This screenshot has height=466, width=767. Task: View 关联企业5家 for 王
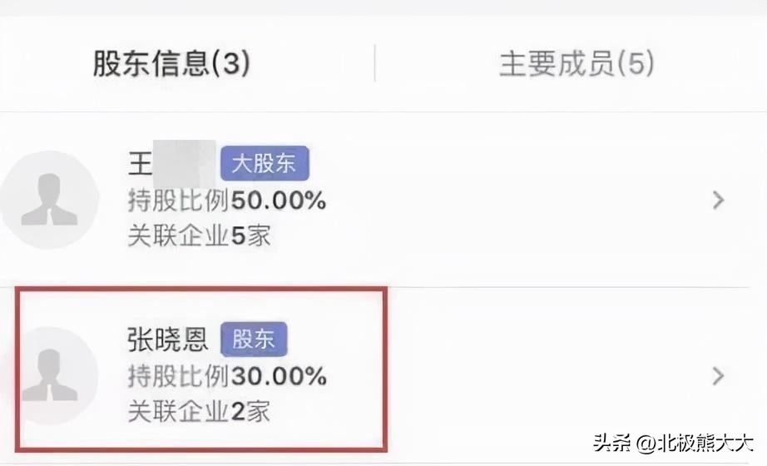pyautogui.click(x=199, y=236)
